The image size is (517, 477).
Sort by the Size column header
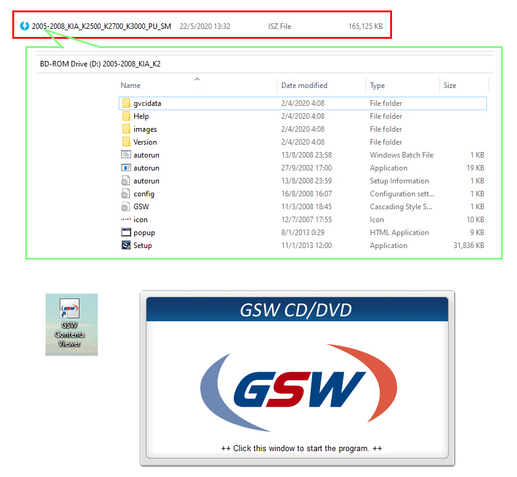[x=450, y=86]
